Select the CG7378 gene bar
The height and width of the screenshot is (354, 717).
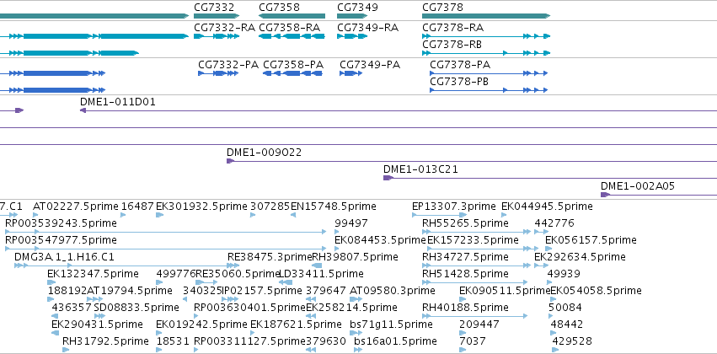(485, 16)
